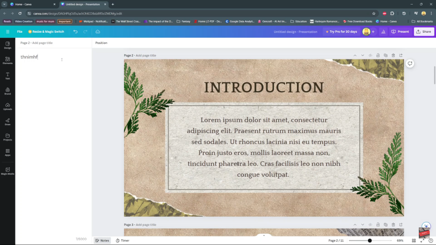Open the File menu
The image size is (436, 245).
(20, 32)
